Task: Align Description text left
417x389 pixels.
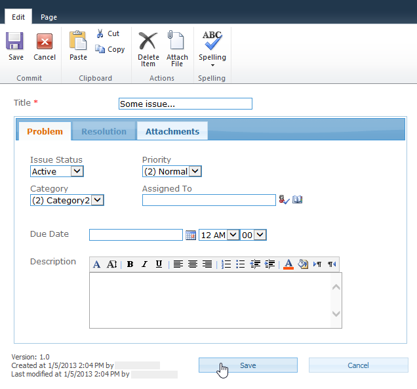Action: (178, 264)
